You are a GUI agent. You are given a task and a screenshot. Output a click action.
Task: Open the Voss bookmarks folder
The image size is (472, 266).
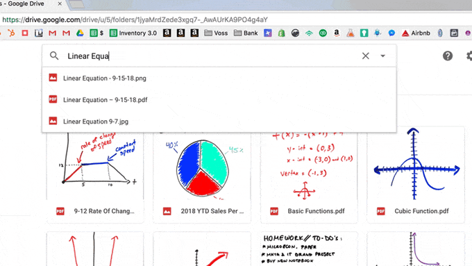point(216,33)
